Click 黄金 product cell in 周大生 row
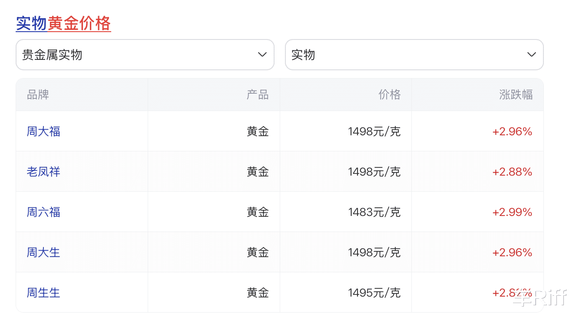The height and width of the screenshot is (320, 576). [x=258, y=252]
